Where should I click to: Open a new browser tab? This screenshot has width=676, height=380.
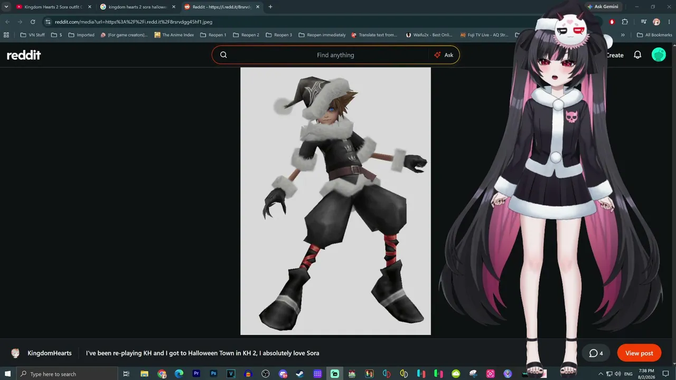(270, 7)
